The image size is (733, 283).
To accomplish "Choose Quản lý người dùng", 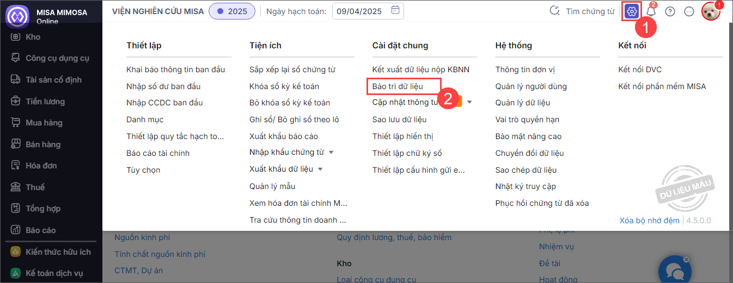I will [531, 86].
